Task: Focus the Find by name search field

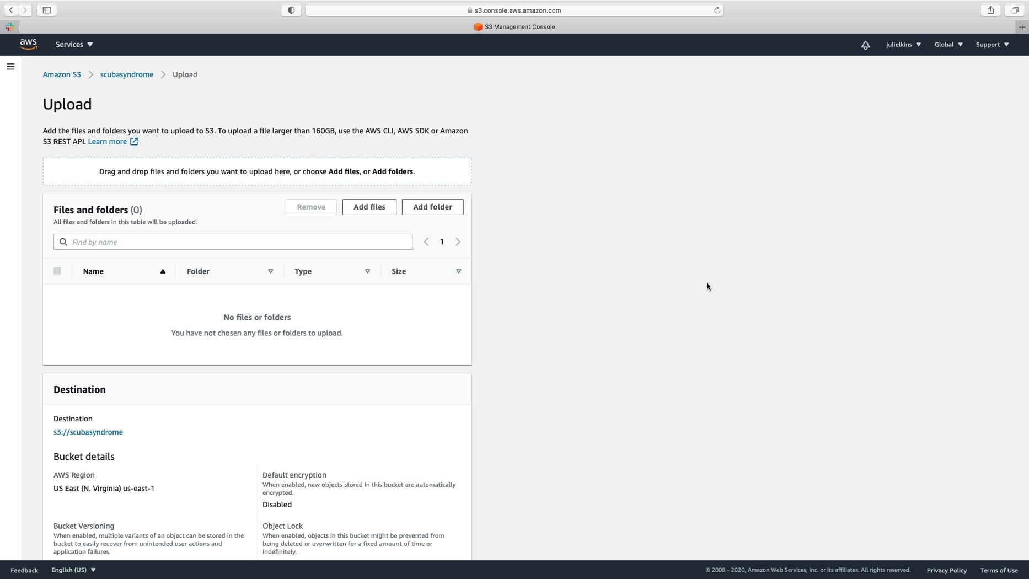Action: pyautogui.click(x=233, y=242)
